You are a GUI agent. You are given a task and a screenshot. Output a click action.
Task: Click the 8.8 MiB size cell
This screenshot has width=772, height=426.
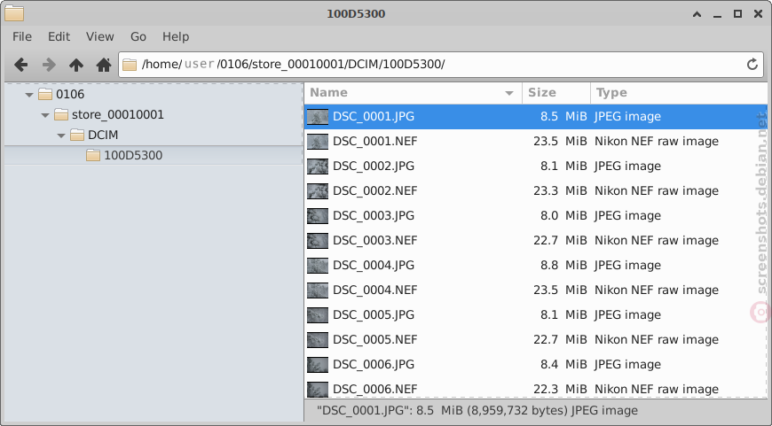point(563,266)
